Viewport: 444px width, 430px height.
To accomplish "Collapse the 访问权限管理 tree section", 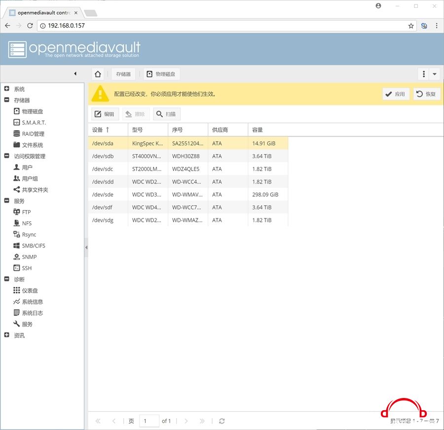I will (x=7, y=156).
